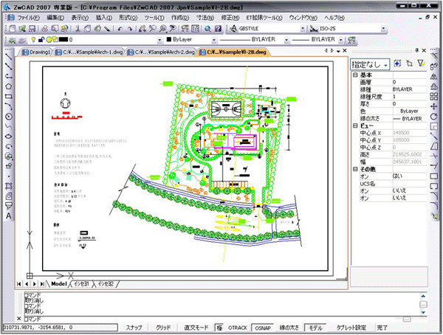Image resolution: width=443 pixels, height=335 pixels.
Task: Toggle スナップ mode in status bar
Action: [x=134, y=326]
